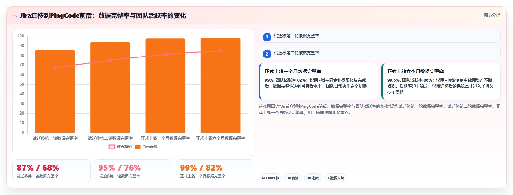The width and height of the screenshot is (513, 195).
Task: Select the 数据卡片 tag
Action: click(x=336, y=178)
